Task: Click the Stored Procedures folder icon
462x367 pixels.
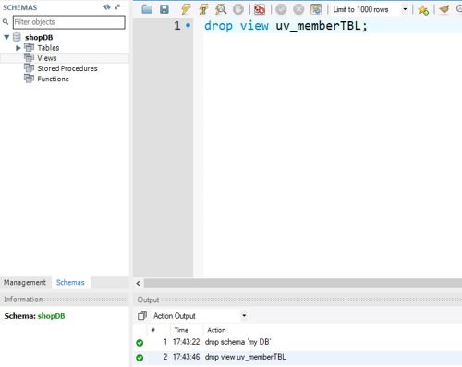Action: click(x=29, y=68)
